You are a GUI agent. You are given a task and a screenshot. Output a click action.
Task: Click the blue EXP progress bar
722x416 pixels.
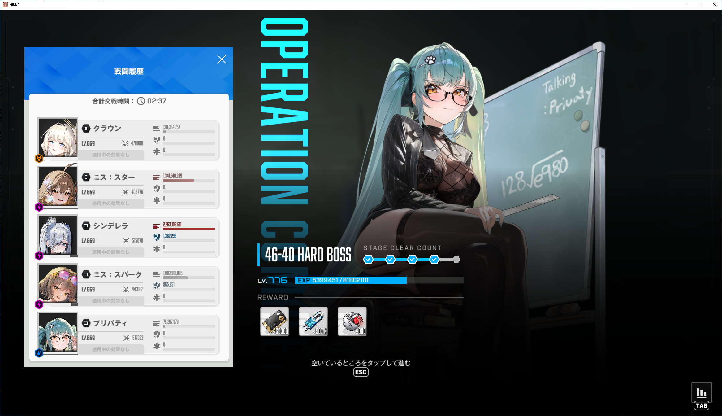click(351, 280)
